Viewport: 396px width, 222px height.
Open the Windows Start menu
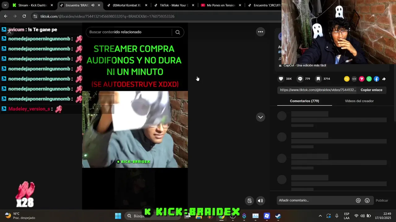coord(118,216)
